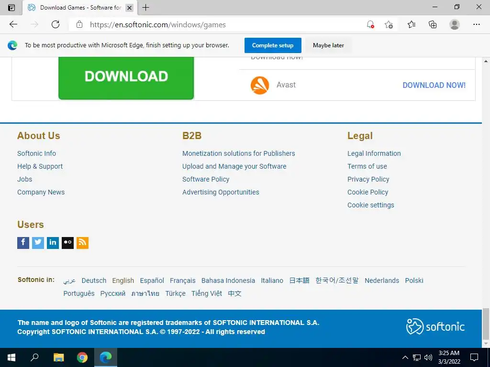Open clock and date in taskbar
The height and width of the screenshot is (367, 490).
coord(449,357)
